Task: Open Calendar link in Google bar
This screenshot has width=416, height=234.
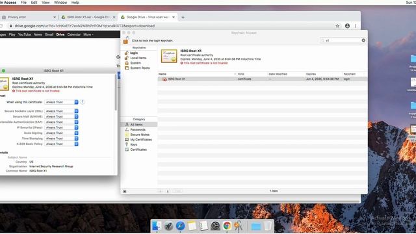Action: [73, 34]
